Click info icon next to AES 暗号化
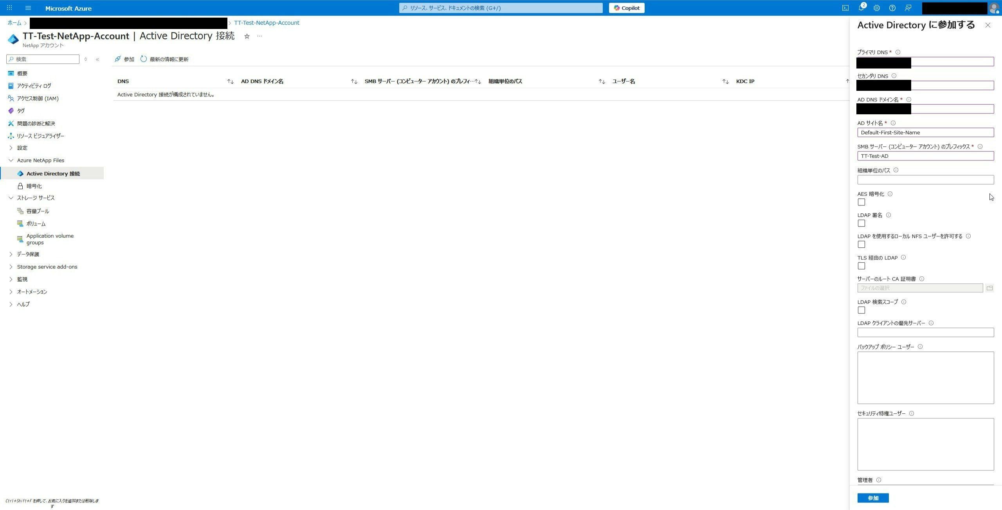Image resolution: width=1002 pixels, height=510 pixels. 890,194
